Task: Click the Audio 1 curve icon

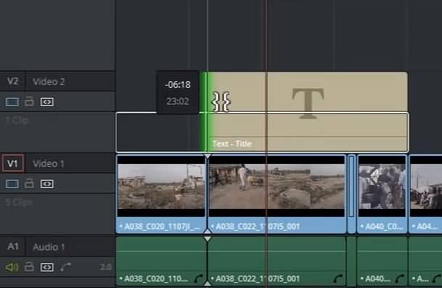Action: click(x=66, y=266)
